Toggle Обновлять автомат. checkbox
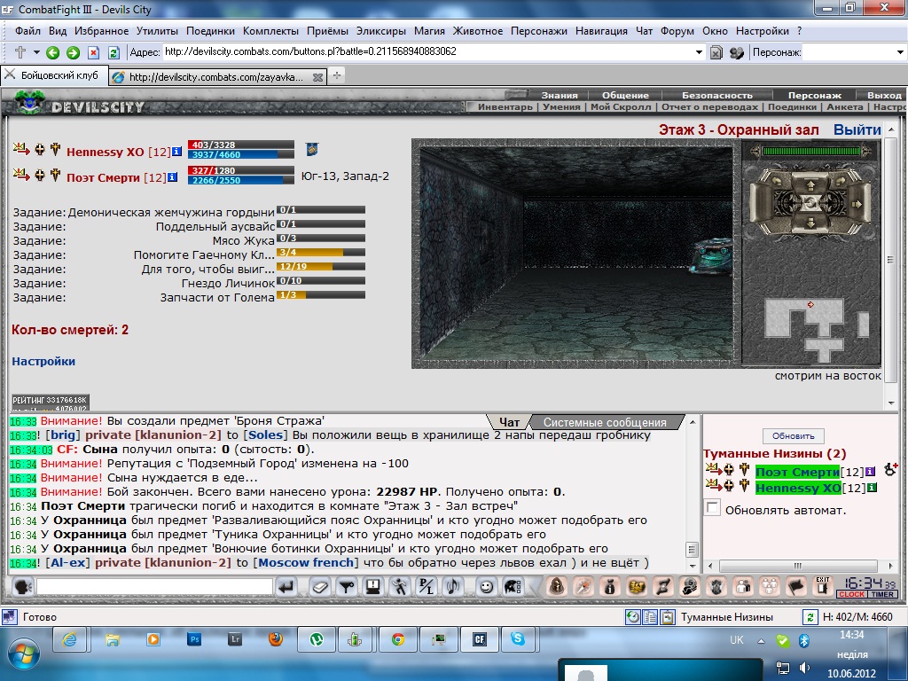 712,508
